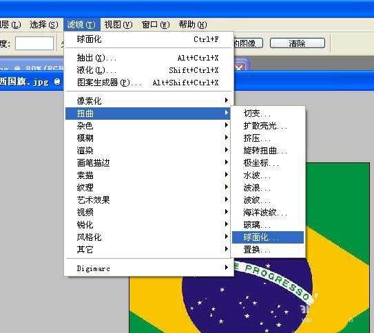Select 波纹... distort filter
Image resolution: width=374 pixels, height=333 pixels.
268,200
